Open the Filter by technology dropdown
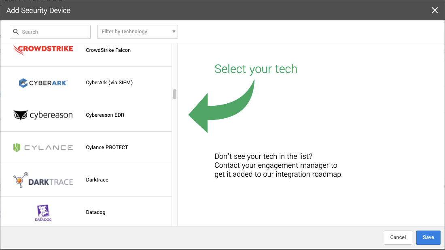 [138, 32]
